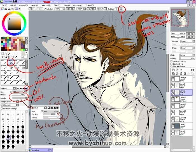Pick the Eraser tool
196x152 pixels.
click(x=10, y=67)
